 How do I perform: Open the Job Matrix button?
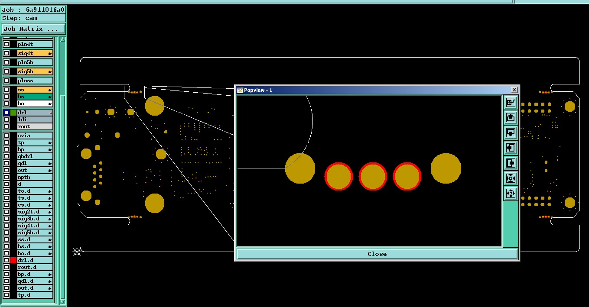(33, 29)
